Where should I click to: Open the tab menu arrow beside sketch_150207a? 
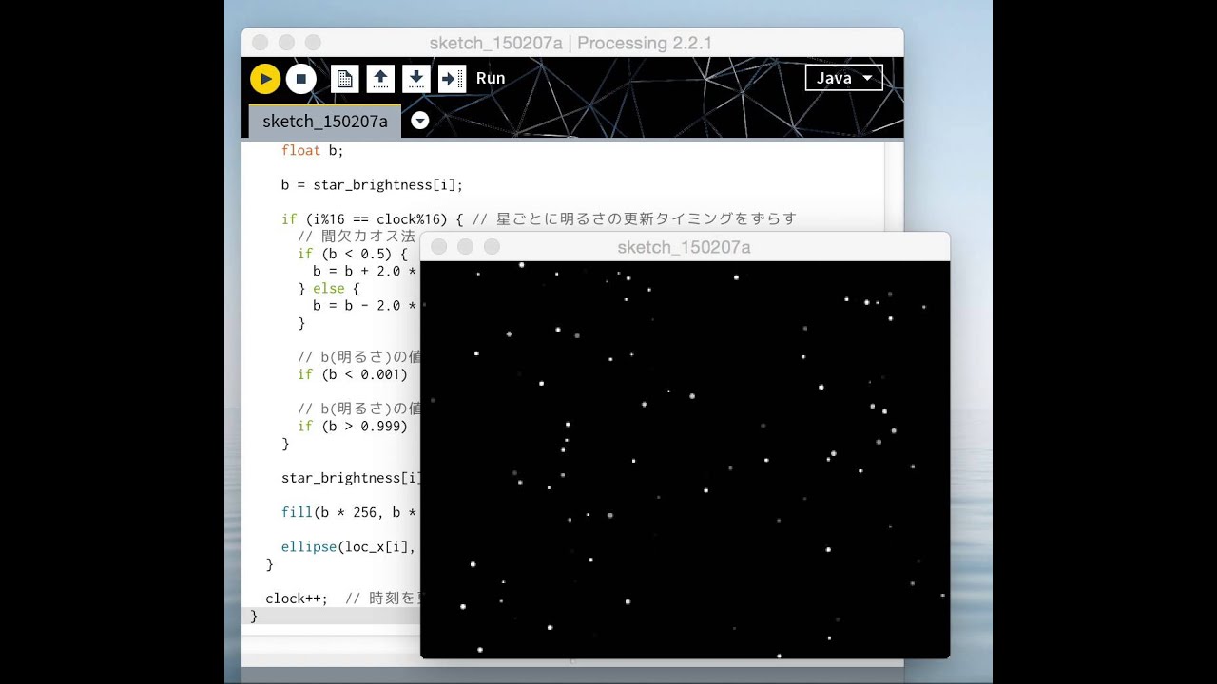click(419, 121)
